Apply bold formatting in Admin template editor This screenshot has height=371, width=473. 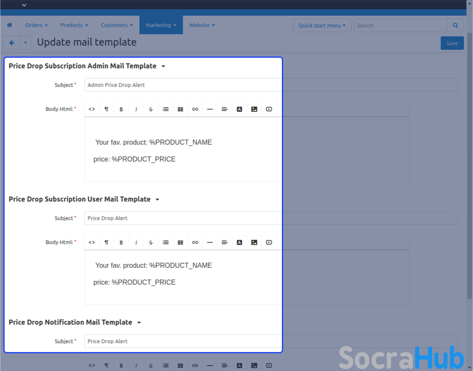(121, 109)
